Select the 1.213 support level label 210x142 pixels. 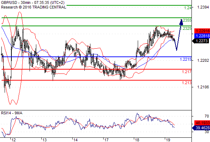[187, 83]
